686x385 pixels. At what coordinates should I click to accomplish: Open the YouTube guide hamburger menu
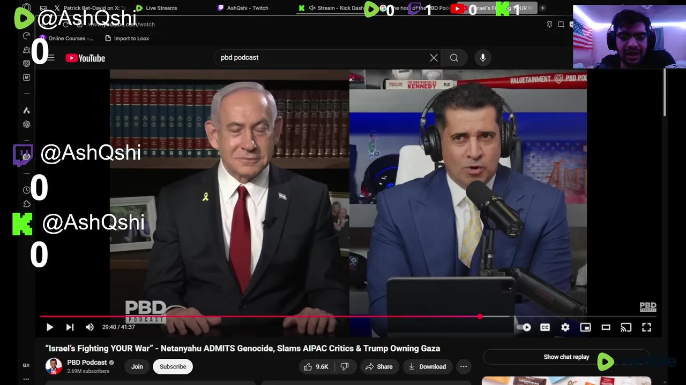(x=51, y=58)
